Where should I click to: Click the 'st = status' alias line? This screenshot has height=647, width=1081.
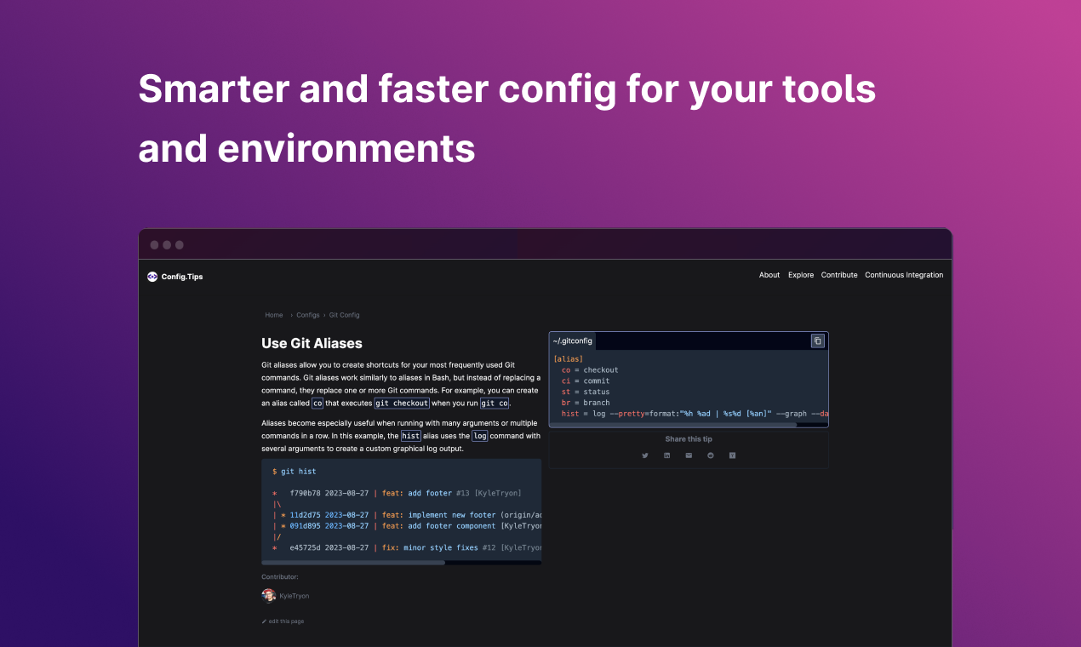pos(586,392)
